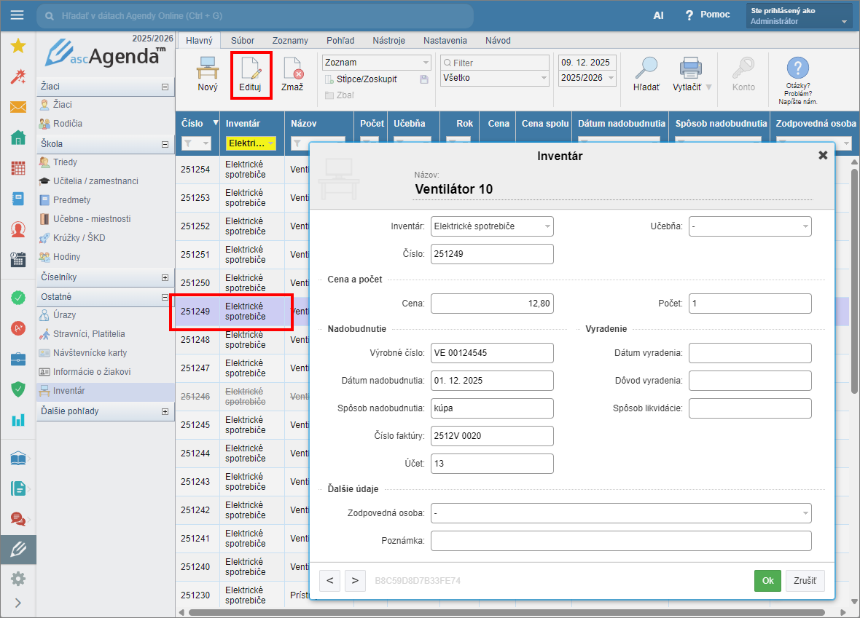
Task: Click the Edituj toolbar icon
Action: coord(251,69)
